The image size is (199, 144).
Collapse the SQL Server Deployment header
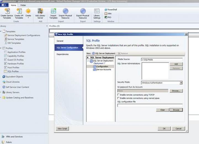point(87,57)
